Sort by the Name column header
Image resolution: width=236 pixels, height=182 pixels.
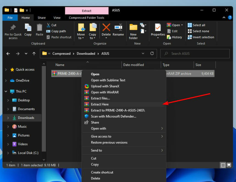[x=60, y=65]
